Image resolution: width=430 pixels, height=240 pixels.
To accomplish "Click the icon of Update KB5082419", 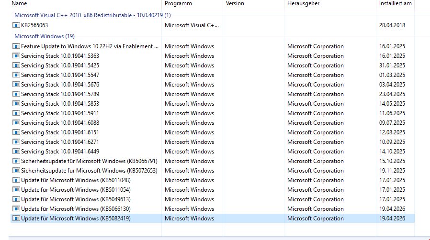I will coord(16,218).
